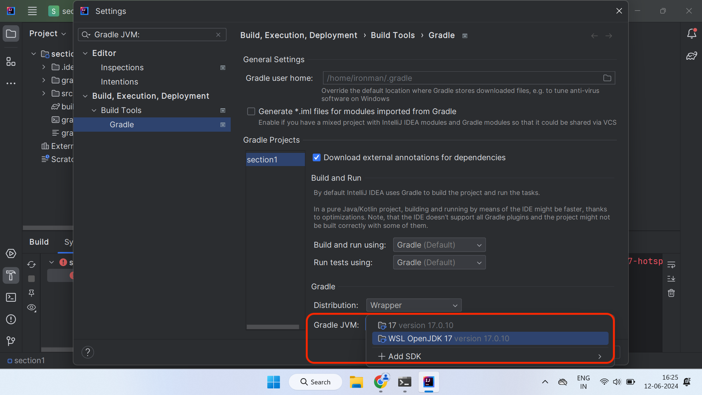Open the Add SDK submenu
Screen dimensions: 702x395
click(490, 356)
